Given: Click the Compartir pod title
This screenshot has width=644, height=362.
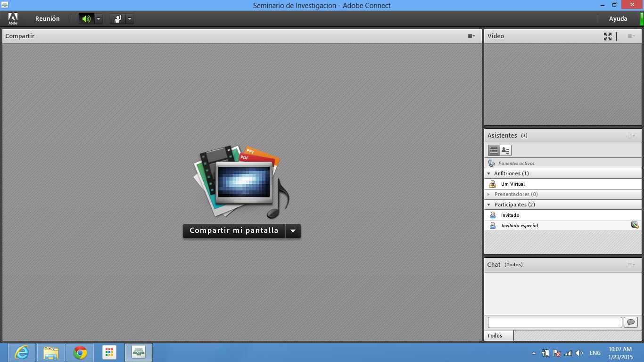Looking at the screenshot, I should click(20, 36).
